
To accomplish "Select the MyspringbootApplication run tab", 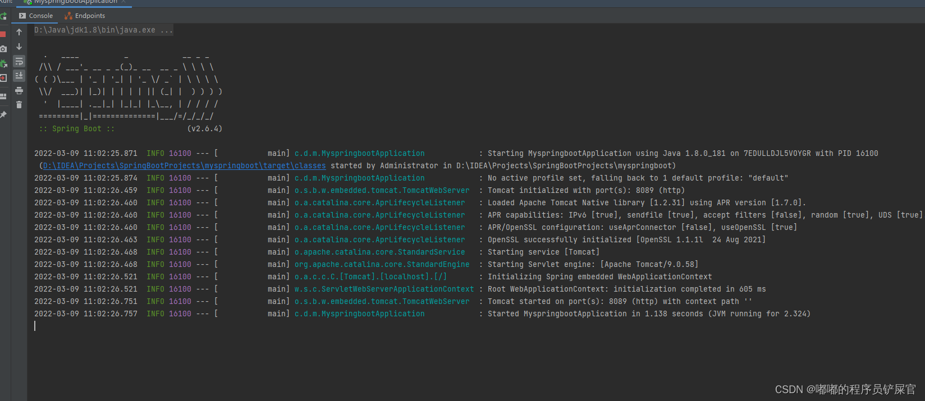I will click(x=75, y=2).
